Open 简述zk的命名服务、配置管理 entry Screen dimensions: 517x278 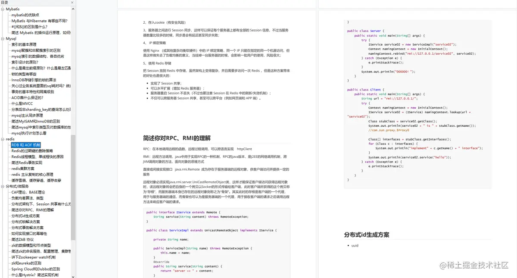(x=41, y=251)
